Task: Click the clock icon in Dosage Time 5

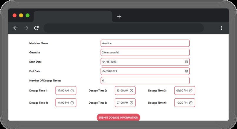Action: click(x=131, y=103)
